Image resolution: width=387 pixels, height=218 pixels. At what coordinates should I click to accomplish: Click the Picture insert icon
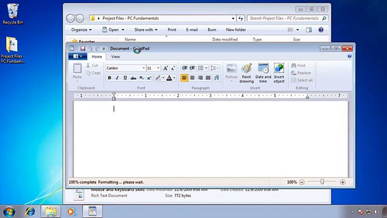(x=232, y=68)
